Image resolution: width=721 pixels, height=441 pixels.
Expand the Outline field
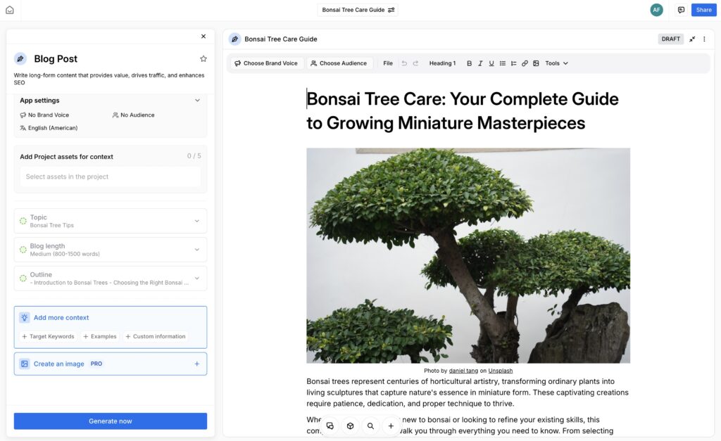coord(111,278)
